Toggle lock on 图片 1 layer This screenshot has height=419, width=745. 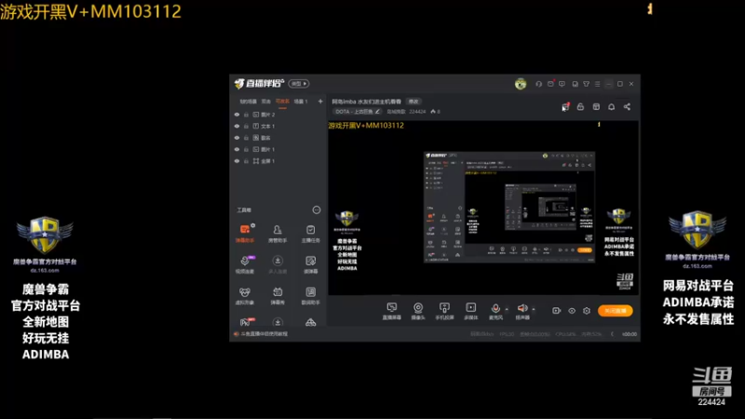point(246,149)
